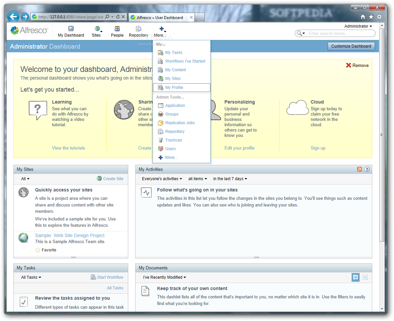Click the scrollbar down arrow
The width and height of the screenshot is (394, 321).
[382, 309]
